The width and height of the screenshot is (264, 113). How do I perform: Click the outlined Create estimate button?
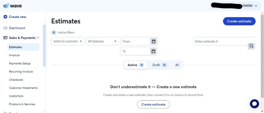pos(153,105)
